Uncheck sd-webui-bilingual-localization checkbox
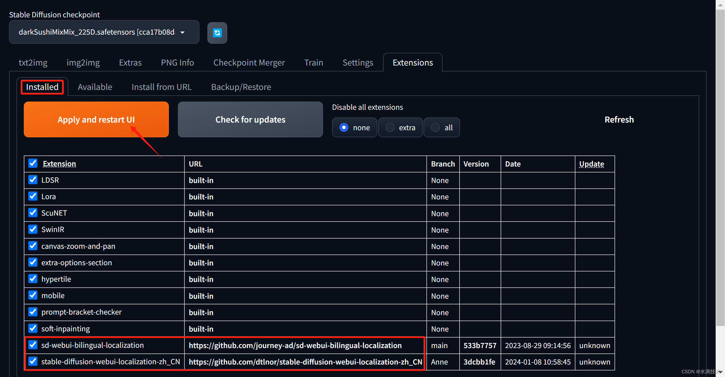Viewport: 725px width, 377px height. [x=33, y=345]
